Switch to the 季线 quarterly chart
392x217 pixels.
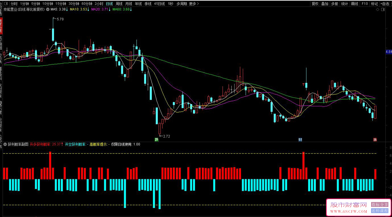coord(148,4)
